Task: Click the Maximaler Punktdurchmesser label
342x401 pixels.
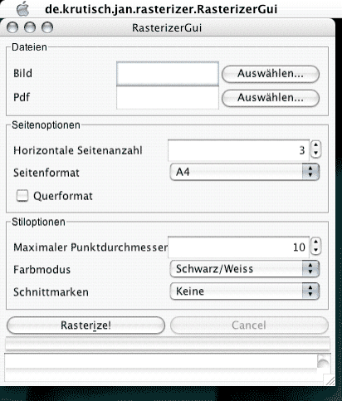Action: click(x=90, y=247)
